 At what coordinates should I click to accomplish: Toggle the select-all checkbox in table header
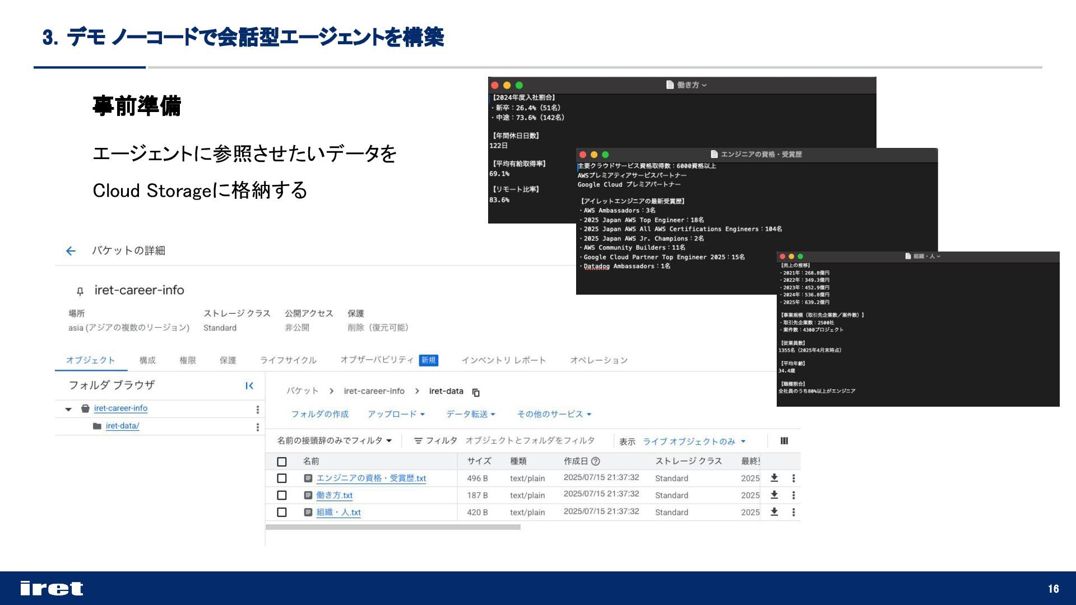click(282, 462)
